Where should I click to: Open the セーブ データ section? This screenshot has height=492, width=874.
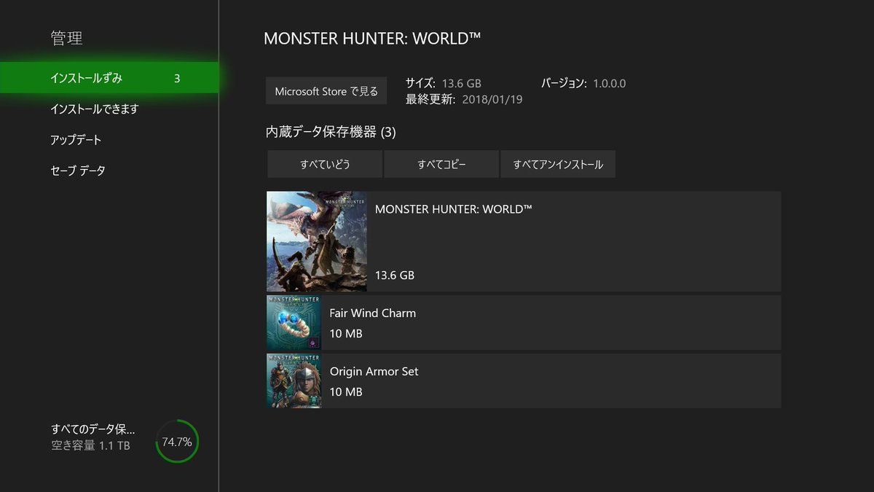[78, 171]
